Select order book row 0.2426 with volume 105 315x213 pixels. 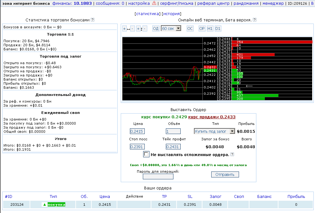point(265,74)
